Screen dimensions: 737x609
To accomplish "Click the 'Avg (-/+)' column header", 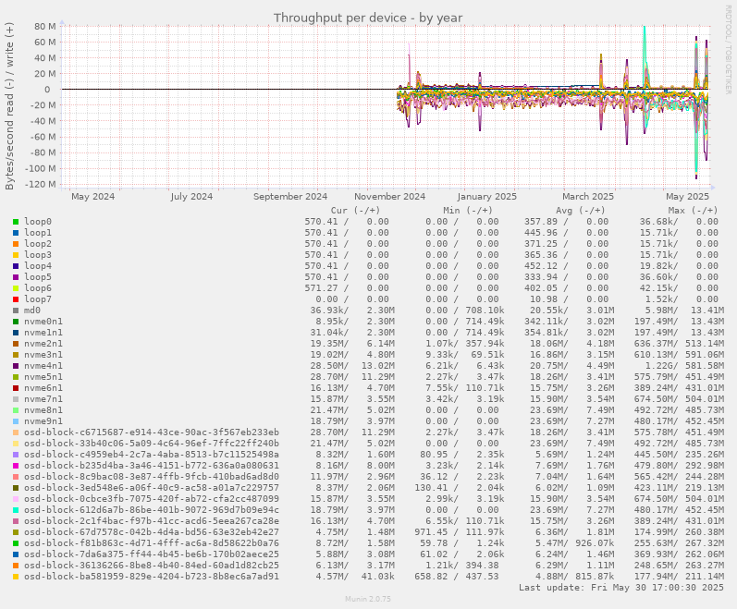I will click(581, 211).
